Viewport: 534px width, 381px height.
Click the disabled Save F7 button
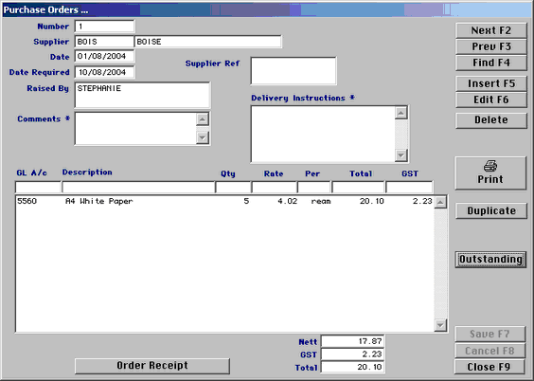pyautogui.click(x=489, y=334)
